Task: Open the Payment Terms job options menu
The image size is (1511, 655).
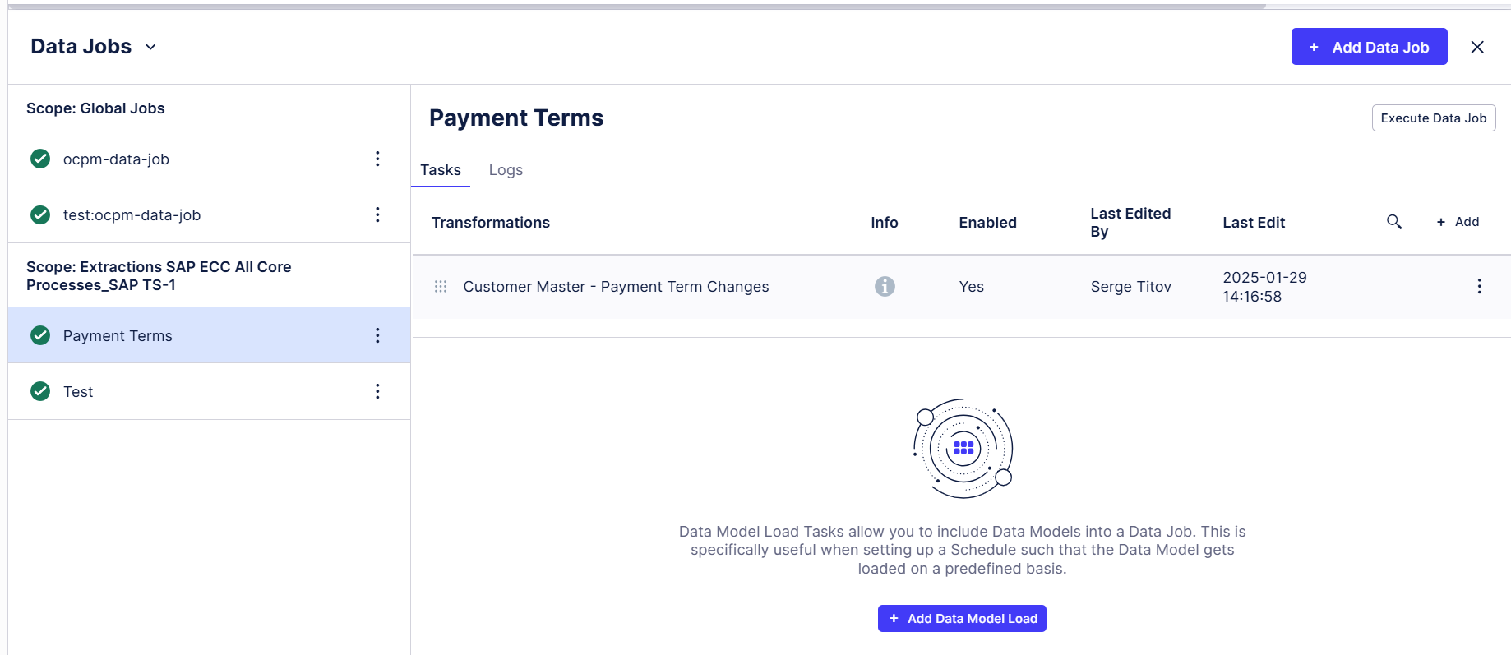Action: [377, 335]
